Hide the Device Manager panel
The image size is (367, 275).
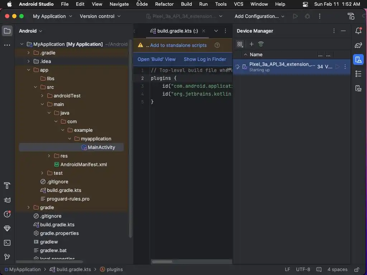343,31
